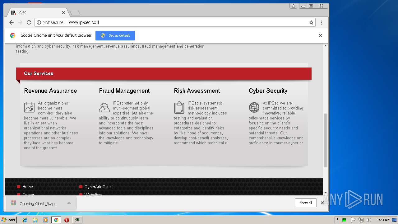
Task: Bookmark this page with the star
Action: [311, 22]
